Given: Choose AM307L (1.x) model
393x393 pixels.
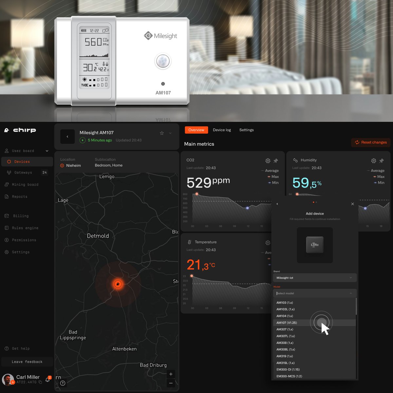Looking at the screenshot, I should click(314, 336).
